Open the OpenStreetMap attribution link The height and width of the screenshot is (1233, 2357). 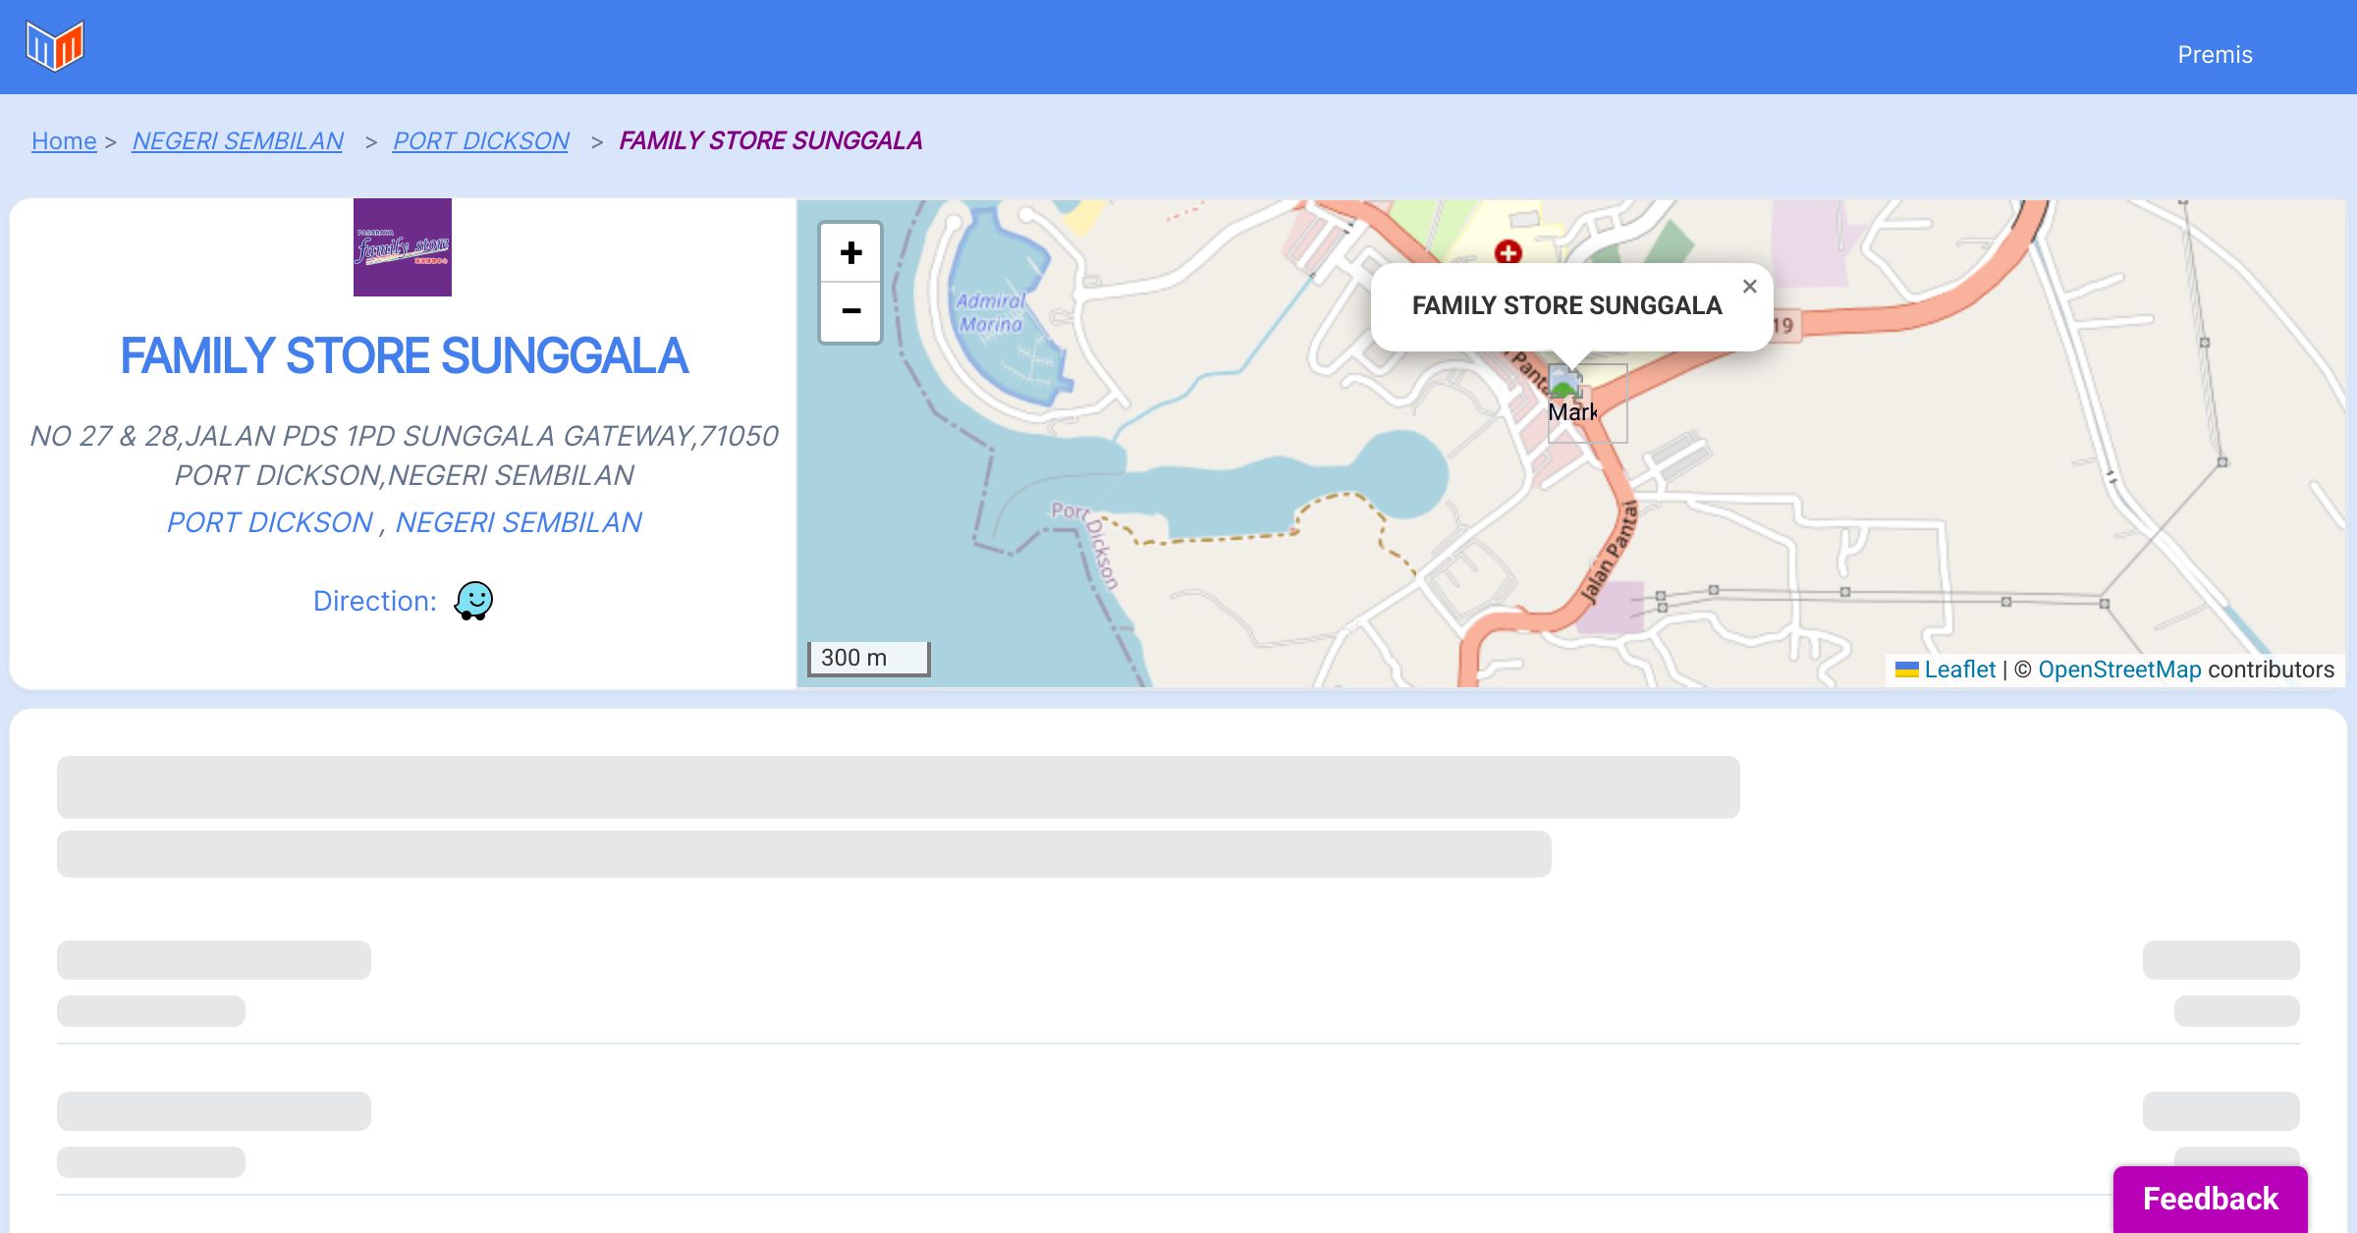tap(2119, 670)
